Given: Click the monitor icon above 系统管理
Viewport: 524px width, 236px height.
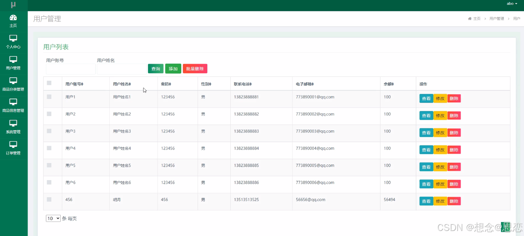Looking at the screenshot, I should click(13, 123).
